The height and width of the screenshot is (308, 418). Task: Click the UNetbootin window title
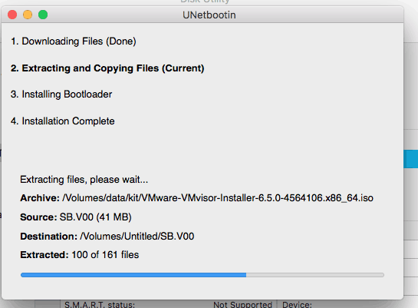209,15
